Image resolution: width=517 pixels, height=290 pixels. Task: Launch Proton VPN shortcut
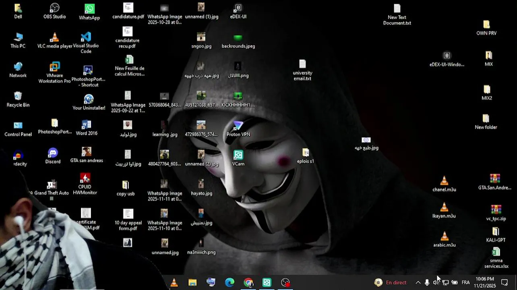point(238,129)
